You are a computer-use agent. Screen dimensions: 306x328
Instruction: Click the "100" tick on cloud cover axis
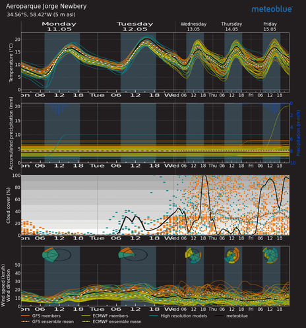pyautogui.click(x=16, y=176)
